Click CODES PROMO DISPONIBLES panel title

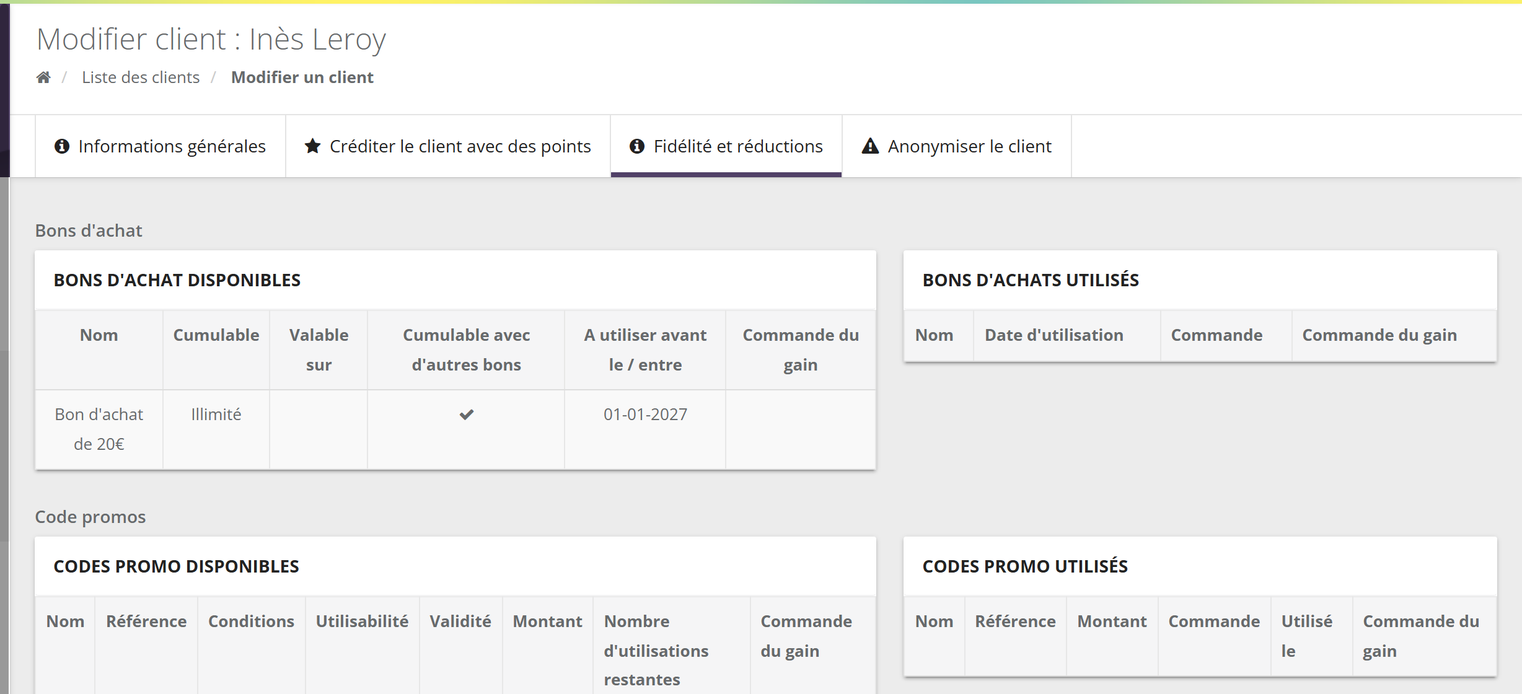[177, 566]
